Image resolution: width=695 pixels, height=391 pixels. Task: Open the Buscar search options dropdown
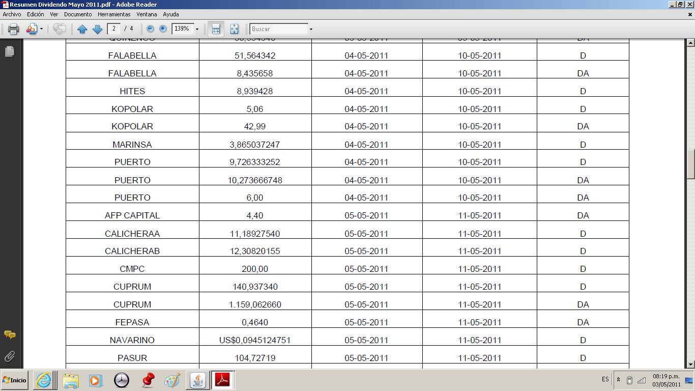click(311, 29)
